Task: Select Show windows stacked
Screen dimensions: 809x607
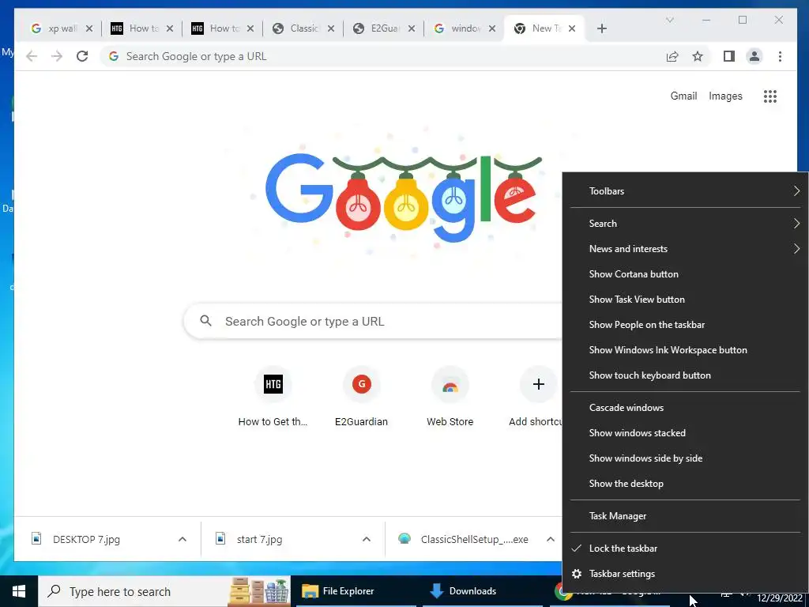Action: tap(685, 433)
